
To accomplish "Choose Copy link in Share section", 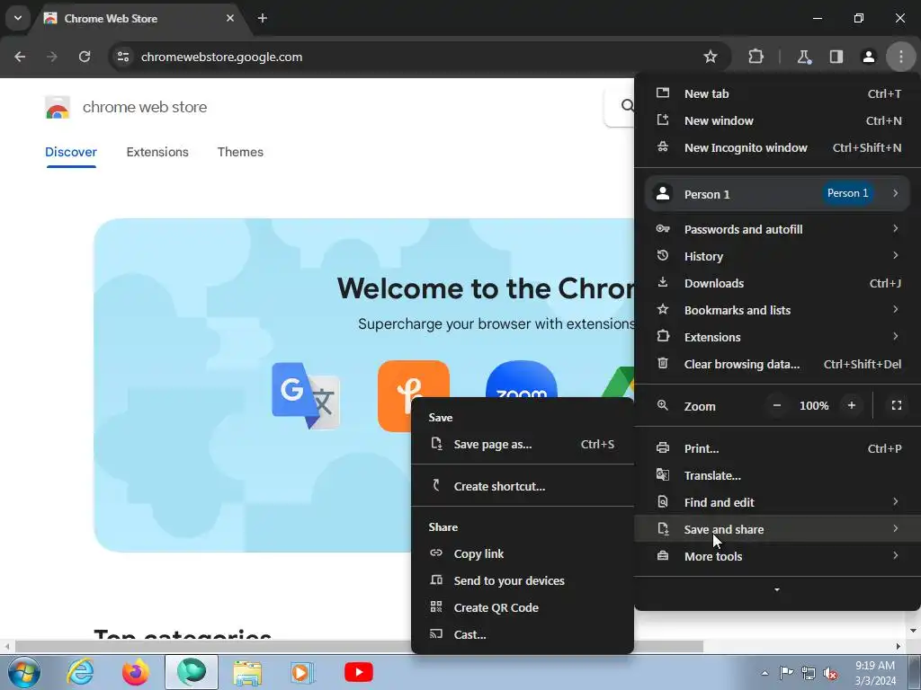I will (523, 553).
